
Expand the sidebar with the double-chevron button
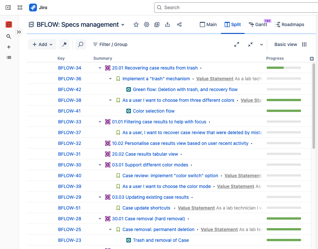[x=19, y=32]
